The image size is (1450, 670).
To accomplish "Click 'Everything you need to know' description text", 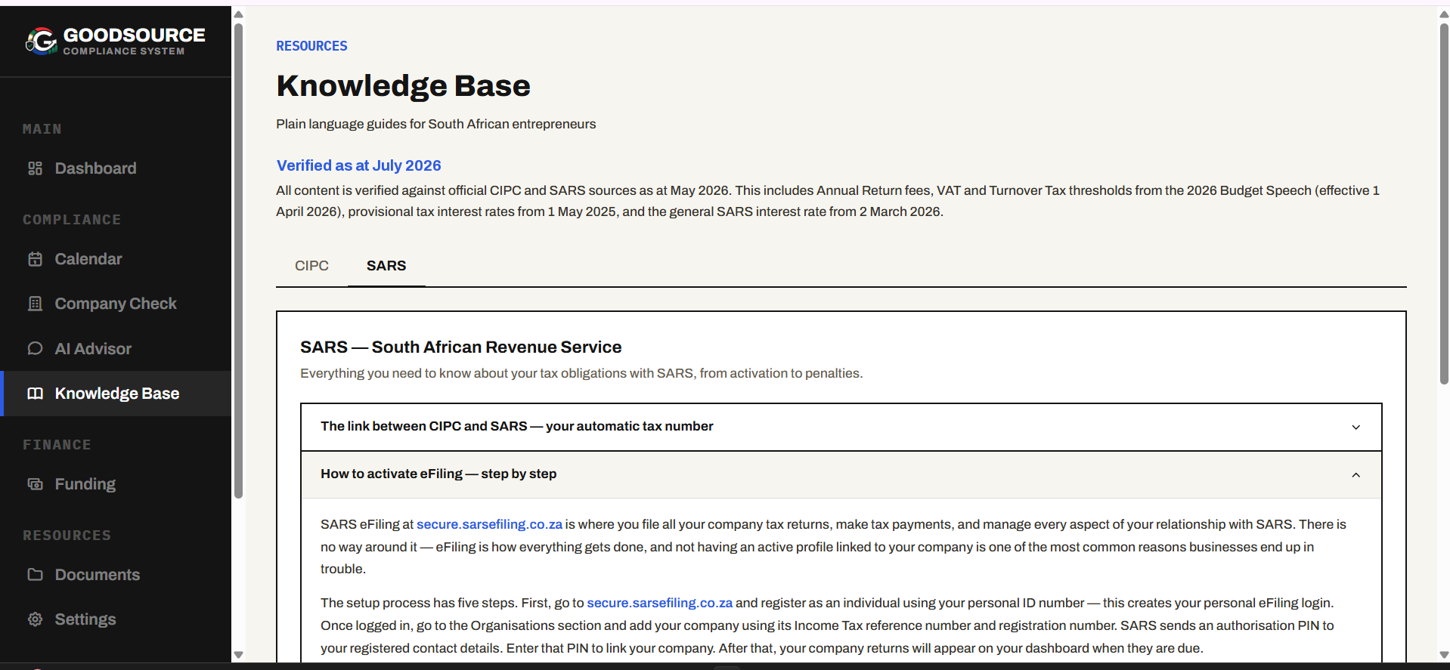I will tap(581, 373).
